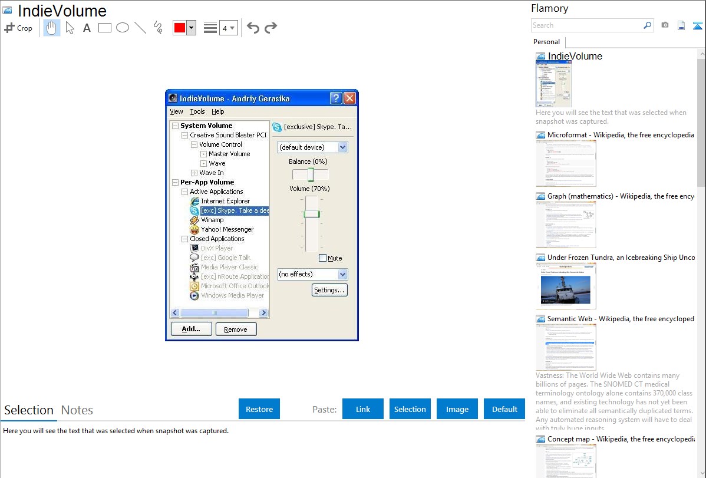Collapse the Volume Control node
706x478 pixels.
tap(194, 144)
